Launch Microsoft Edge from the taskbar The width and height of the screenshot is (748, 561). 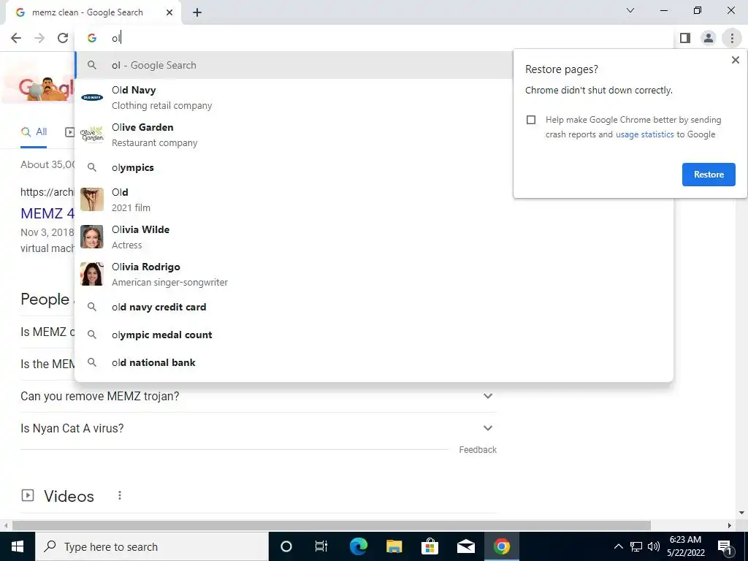pyautogui.click(x=358, y=546)
